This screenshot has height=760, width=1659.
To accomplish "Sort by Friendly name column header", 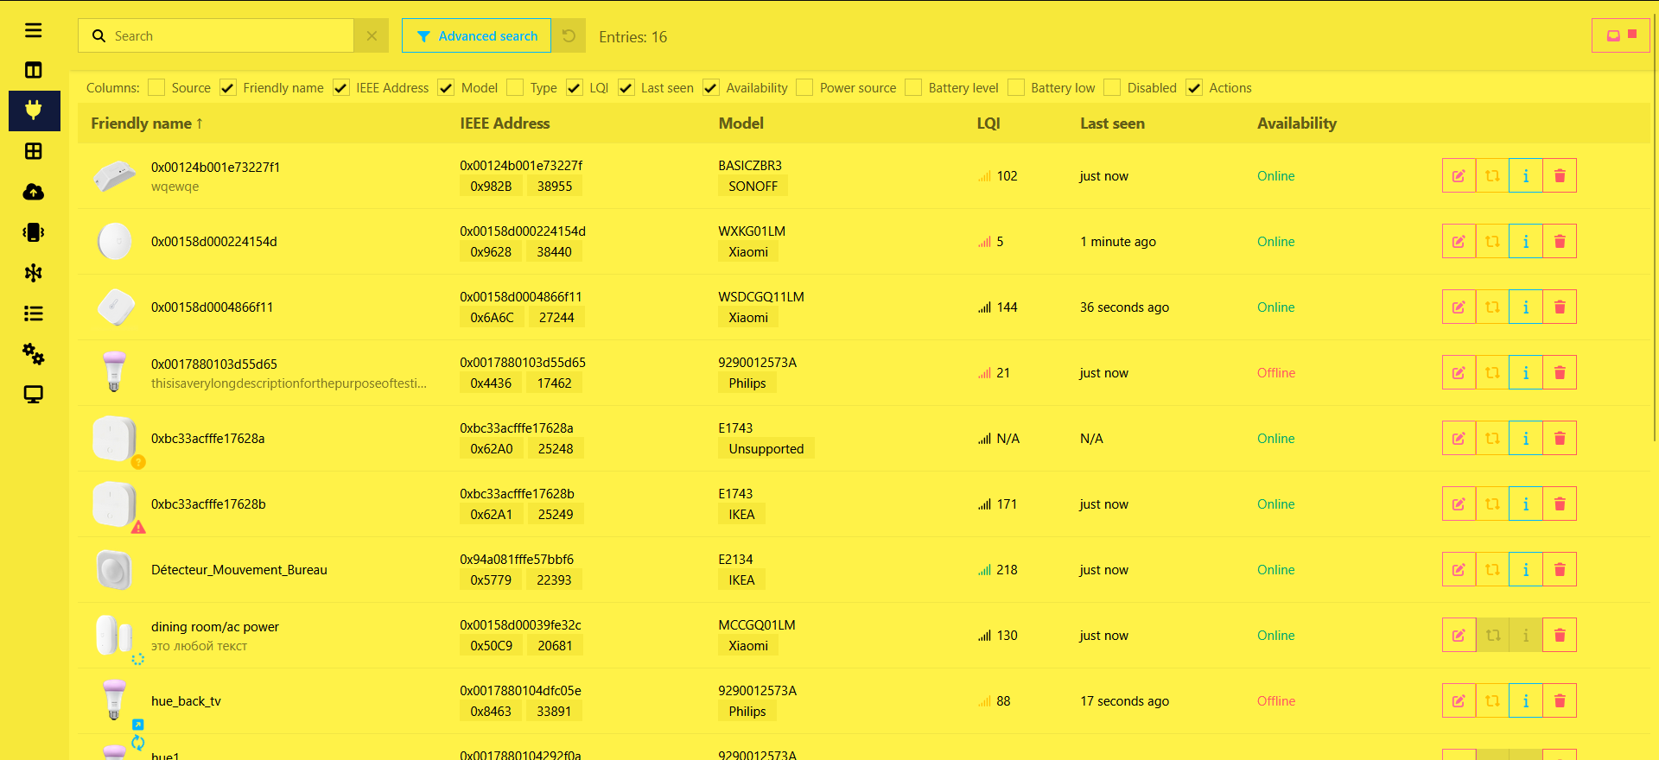I will (x=147, y=123).
